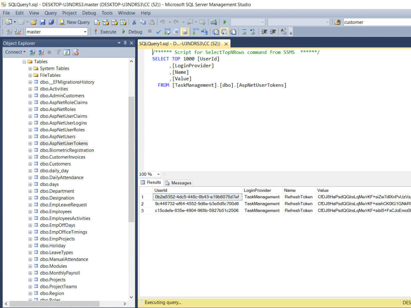Click the Change Connection icon left of the database dropdown
Image resolution: width=411 pixels, height=308 pixels.
pyautogui.click(x=18, y=32)
